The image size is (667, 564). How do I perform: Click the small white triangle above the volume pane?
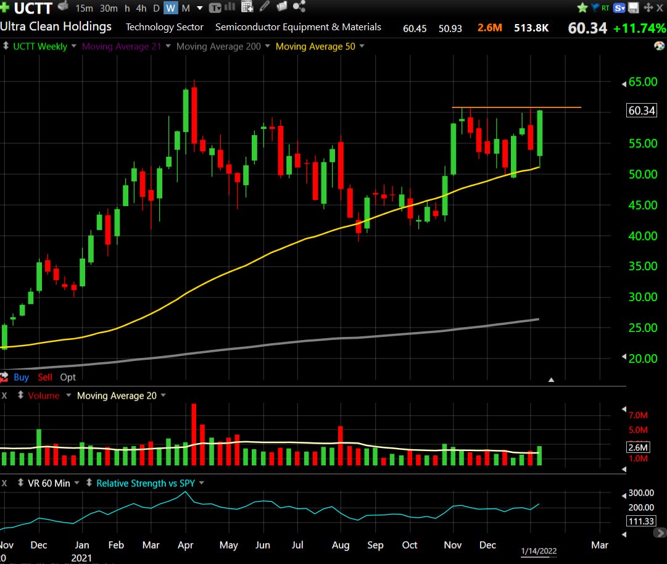[x=551, y=379]
